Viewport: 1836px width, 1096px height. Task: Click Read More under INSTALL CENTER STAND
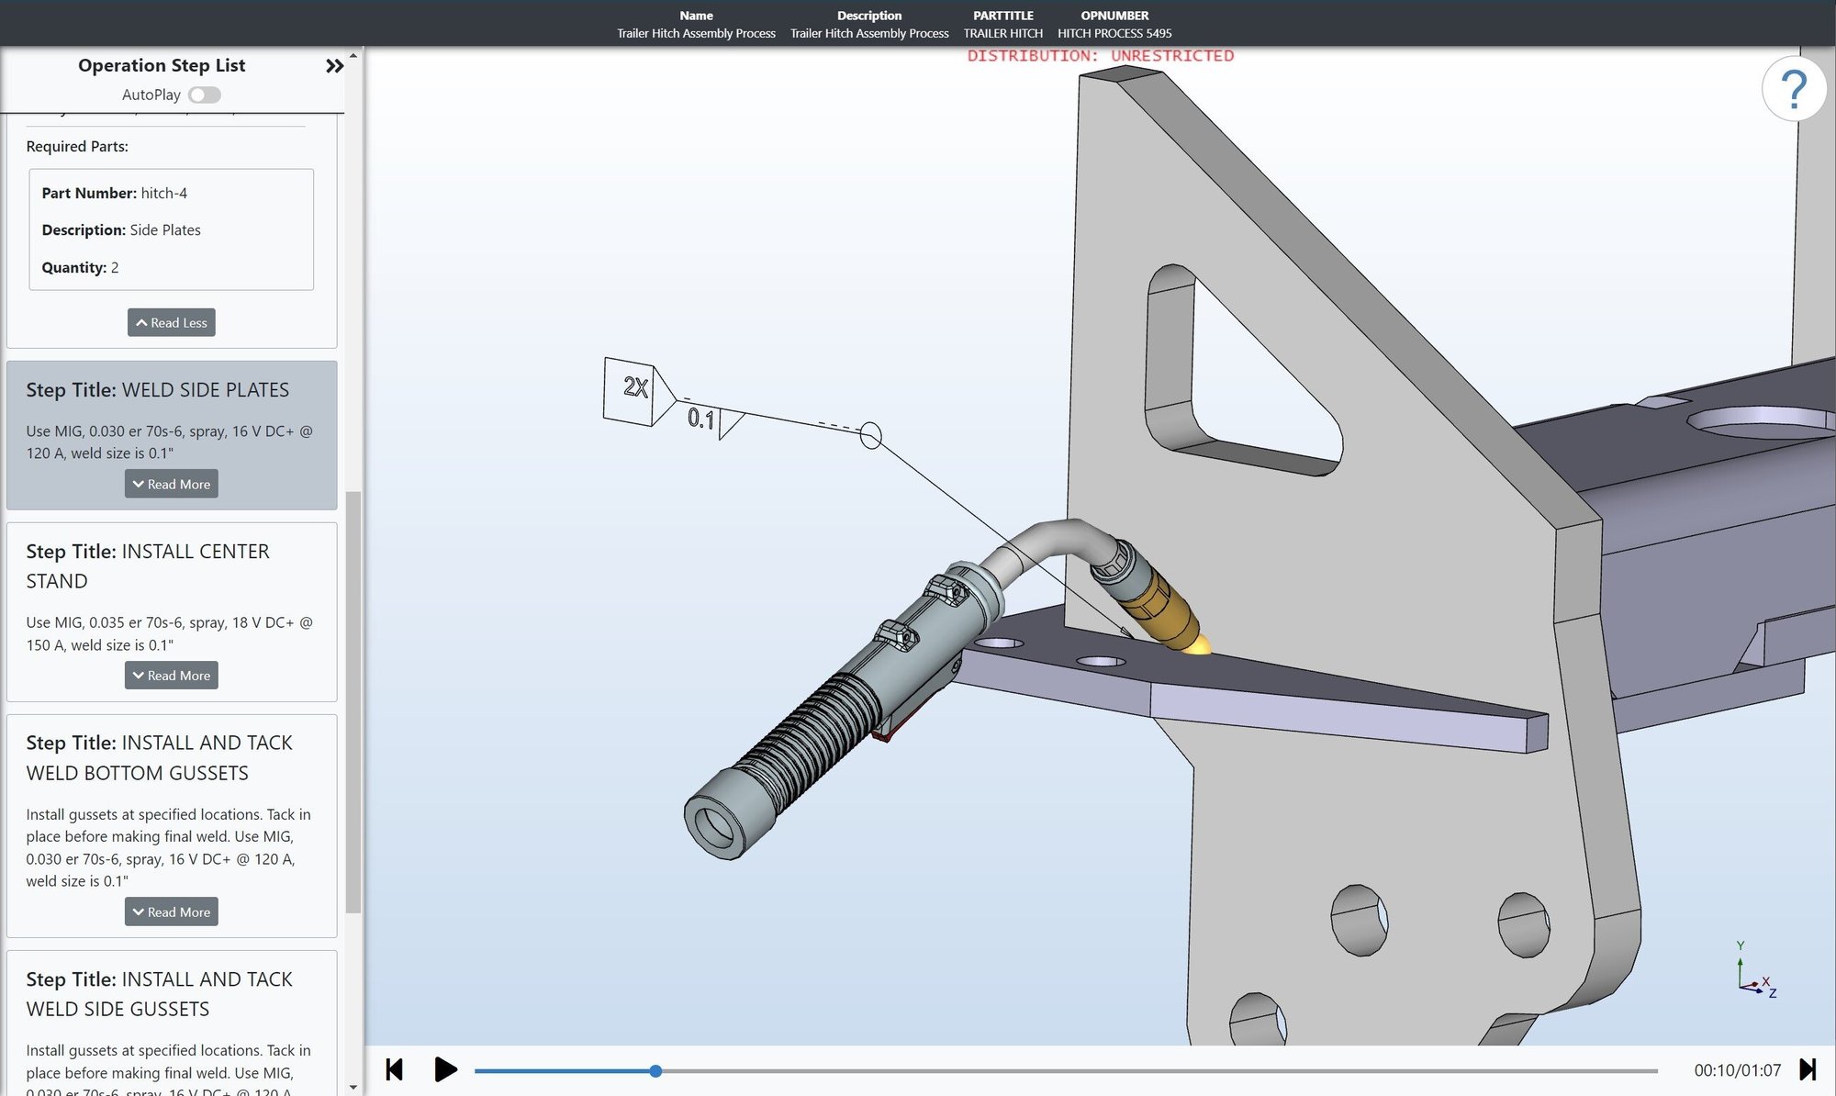click(x=171, y=676)
